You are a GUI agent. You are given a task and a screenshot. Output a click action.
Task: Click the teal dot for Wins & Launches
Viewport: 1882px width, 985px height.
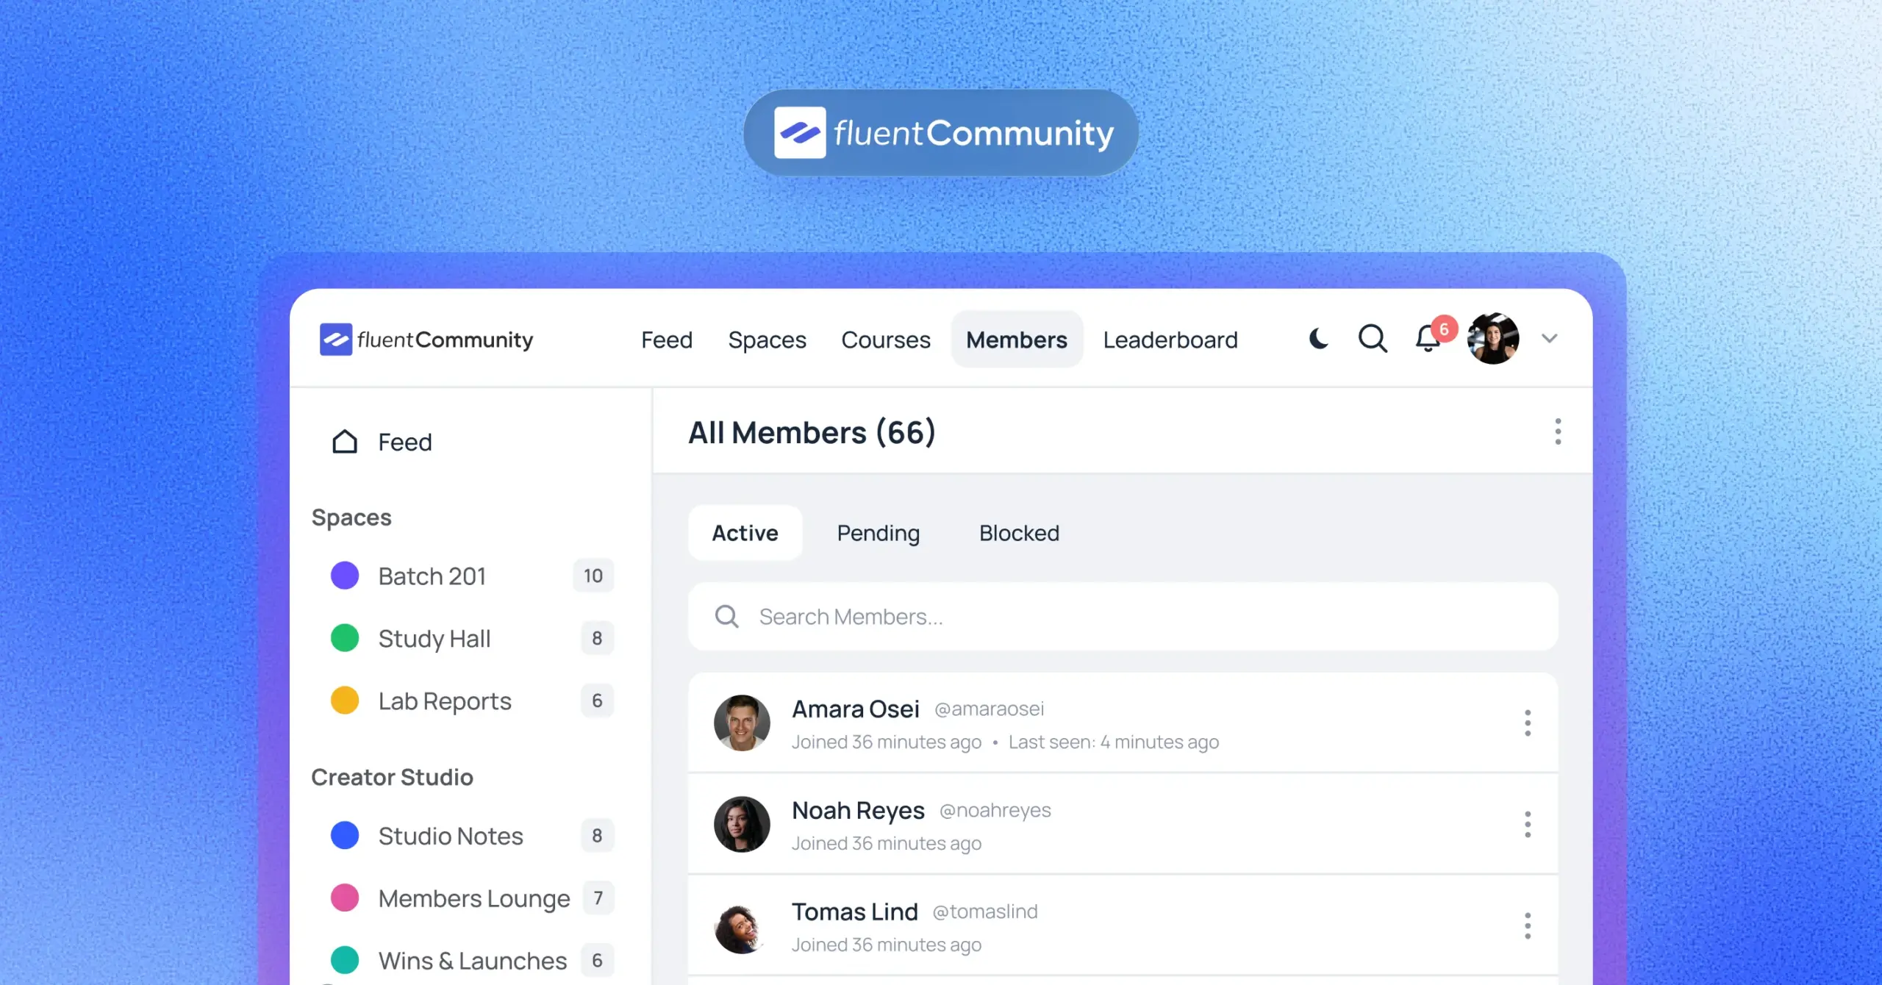click(345, 960)
